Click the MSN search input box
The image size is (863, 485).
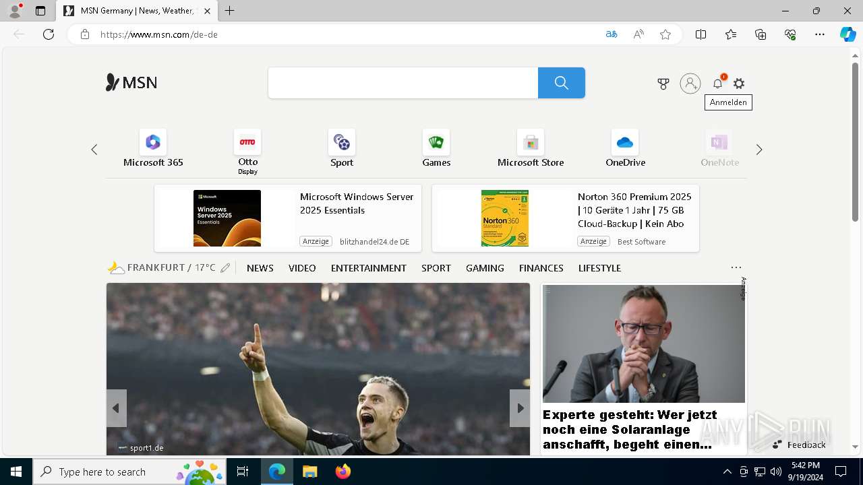[x=403, y=83]
